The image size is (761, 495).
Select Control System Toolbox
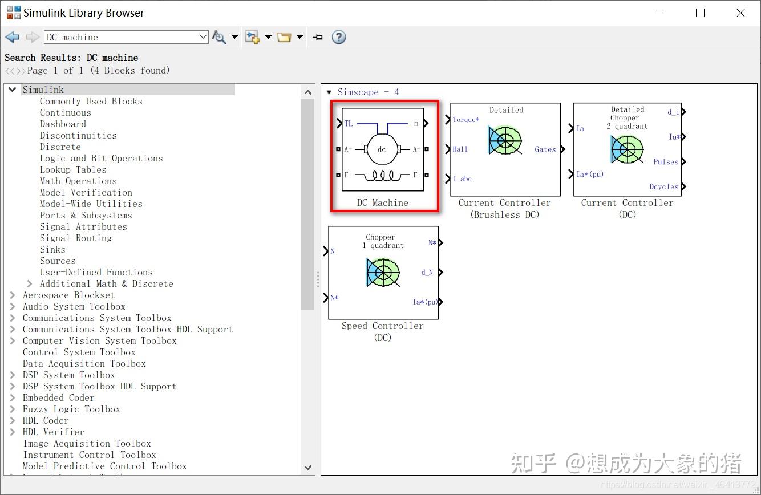click(79, 352)
